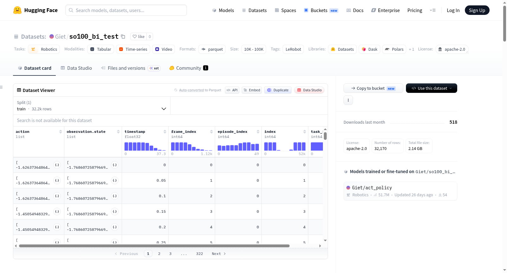This screenshot has height=273, width=507.
Task: Open the sidebar toggle icon at left edge
Action: pyautogui.click(x=2, y=87)
